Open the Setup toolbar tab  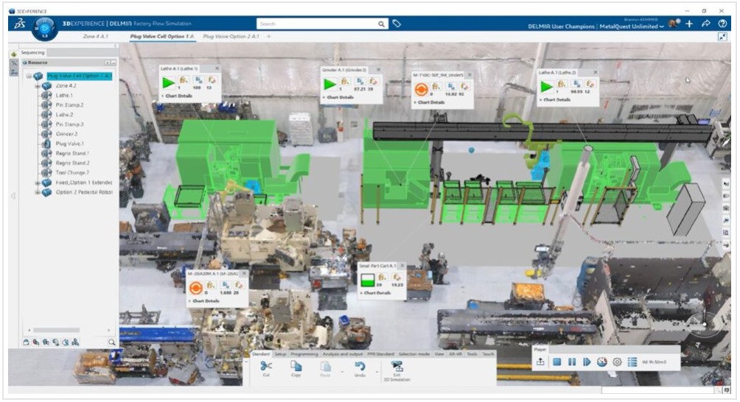click(280, 354)
